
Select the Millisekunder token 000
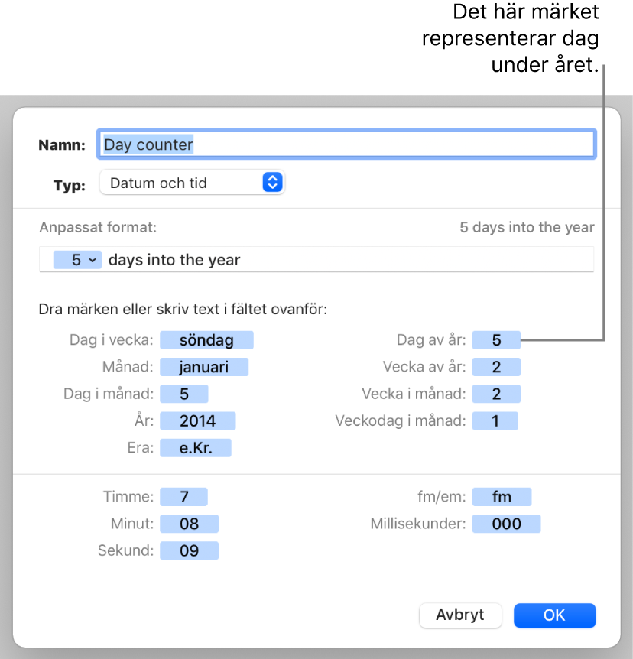click(506, 524)
